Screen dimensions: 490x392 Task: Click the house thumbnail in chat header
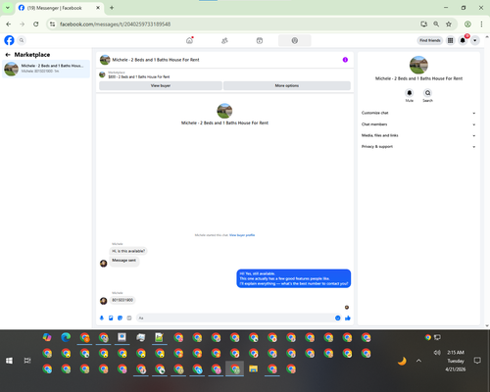click(105, 60)
